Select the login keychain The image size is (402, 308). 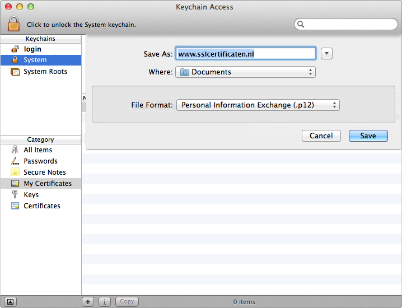point(41,49)
